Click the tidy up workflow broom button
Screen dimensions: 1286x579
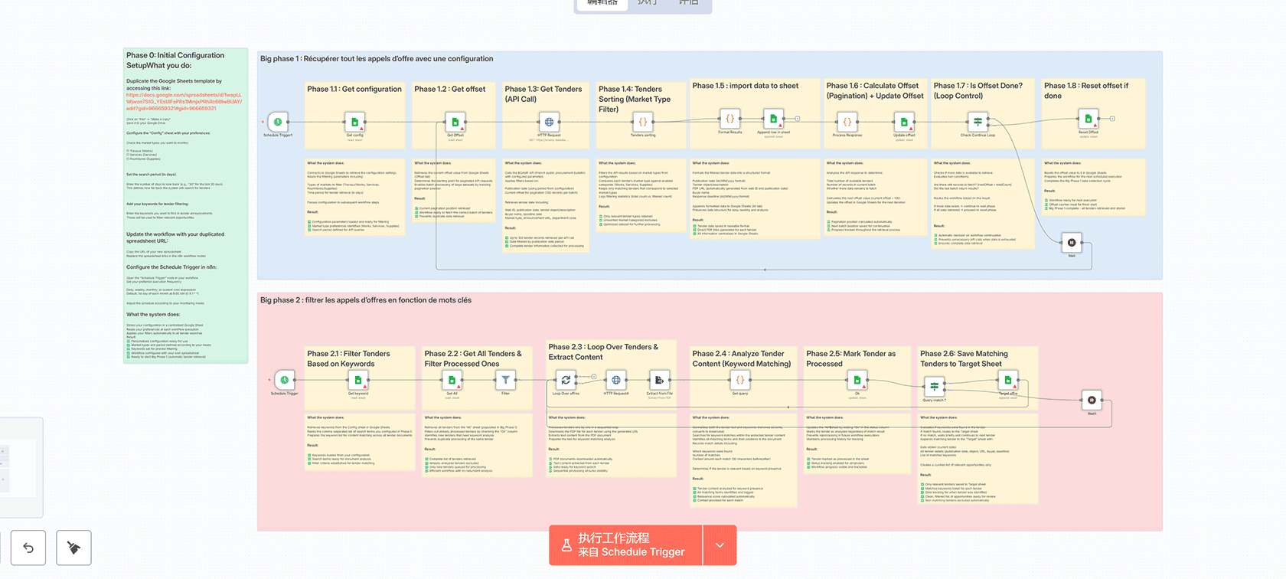pyautogui.click(x=73, y=548)
